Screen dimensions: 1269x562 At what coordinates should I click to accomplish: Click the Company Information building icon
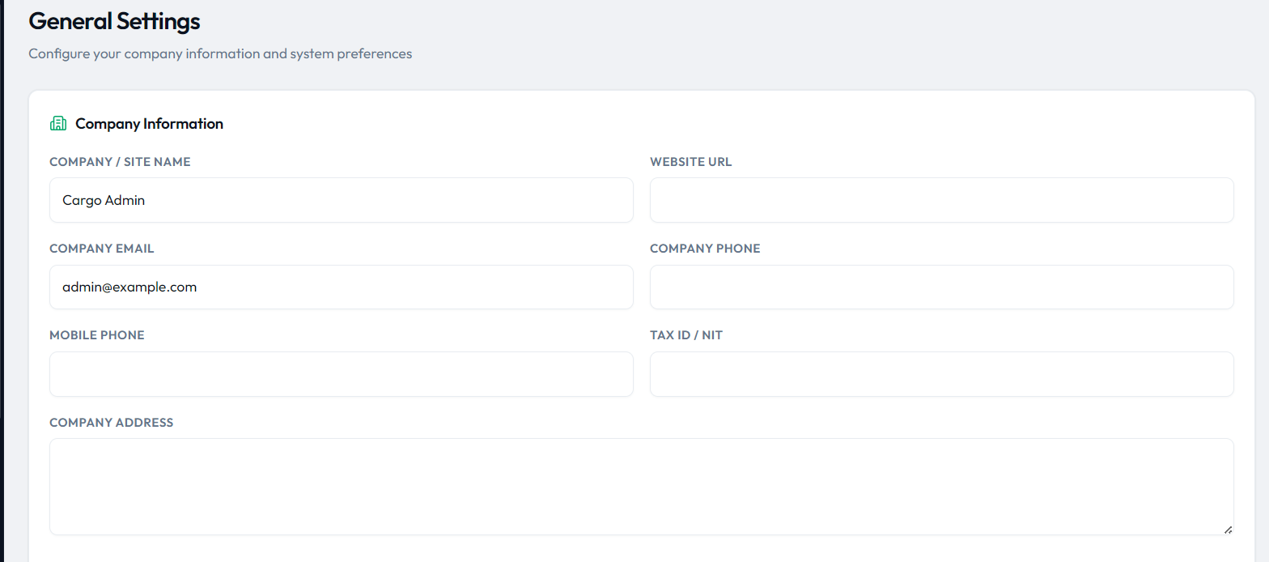(58, 124)
